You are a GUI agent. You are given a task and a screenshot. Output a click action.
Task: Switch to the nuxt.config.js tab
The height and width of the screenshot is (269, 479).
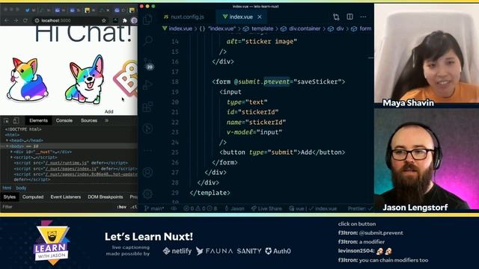[184, 16]
